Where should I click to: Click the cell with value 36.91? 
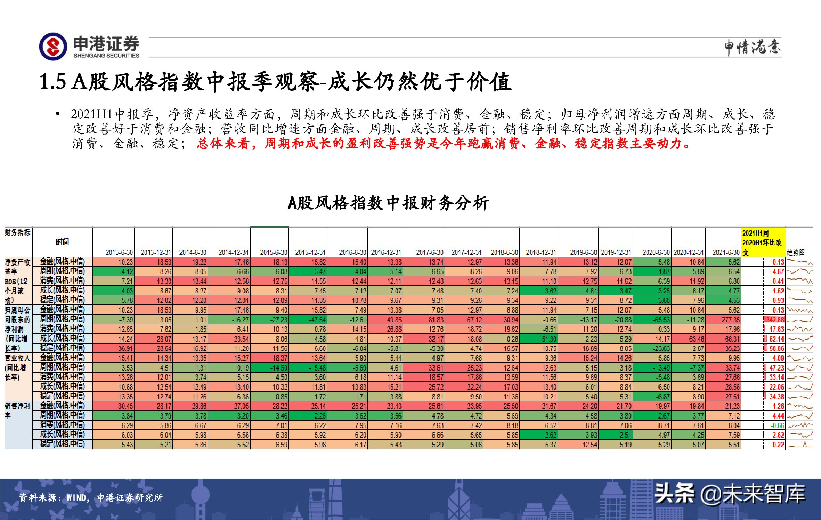click(x=113, y=348)
